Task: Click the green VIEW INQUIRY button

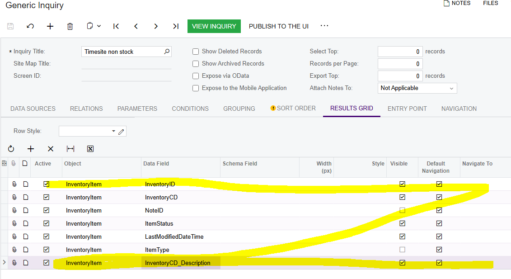Action: click(214, 26)
